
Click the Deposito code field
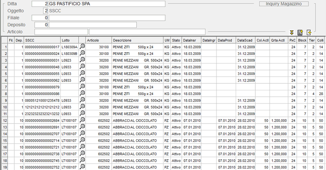click(x=41, y=25)
